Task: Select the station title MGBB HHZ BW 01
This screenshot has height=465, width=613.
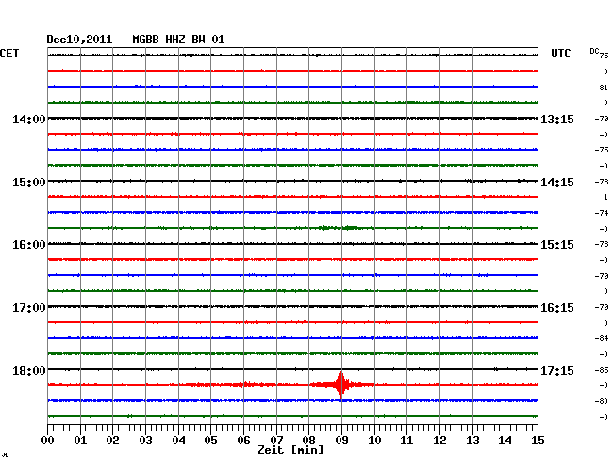Action: click(178, 40)
